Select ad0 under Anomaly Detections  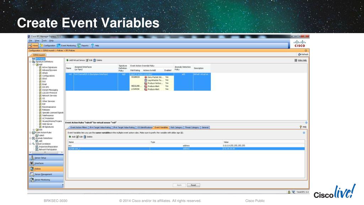(41, 141)
